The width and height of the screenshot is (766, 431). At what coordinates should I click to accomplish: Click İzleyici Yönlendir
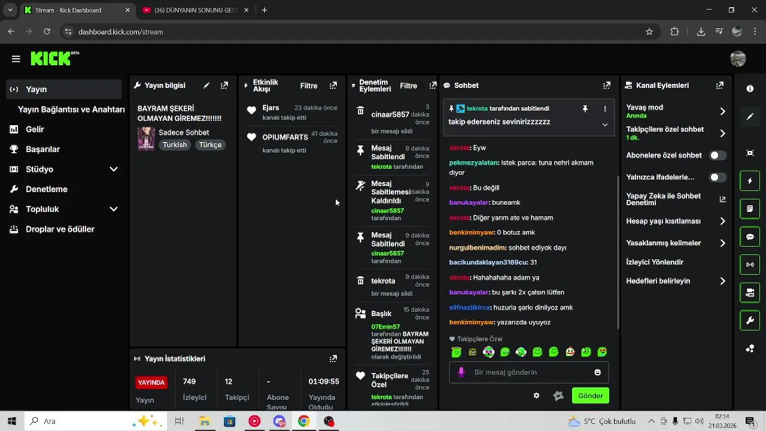click(x=655, y=262)
